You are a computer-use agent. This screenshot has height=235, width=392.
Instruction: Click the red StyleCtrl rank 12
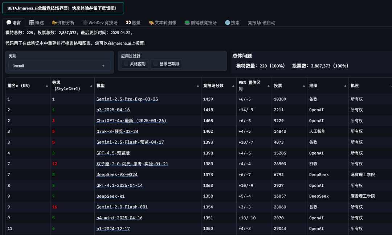pyautogui.click(x=54, y=164)
